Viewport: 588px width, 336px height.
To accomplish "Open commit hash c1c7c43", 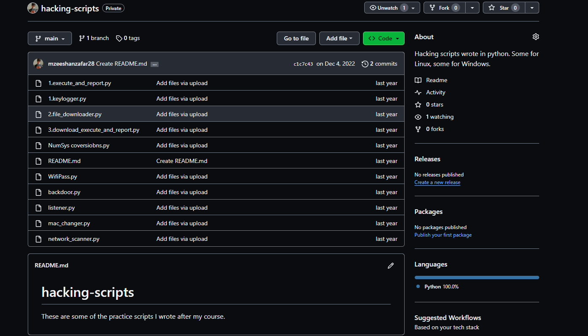I will 303,64.
